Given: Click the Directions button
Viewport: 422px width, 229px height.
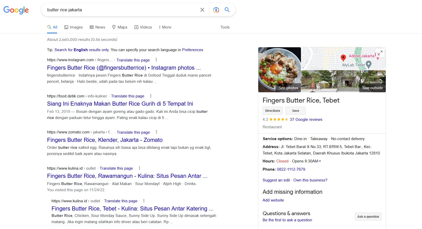Looking at the screenshot, I should (273, 111).
